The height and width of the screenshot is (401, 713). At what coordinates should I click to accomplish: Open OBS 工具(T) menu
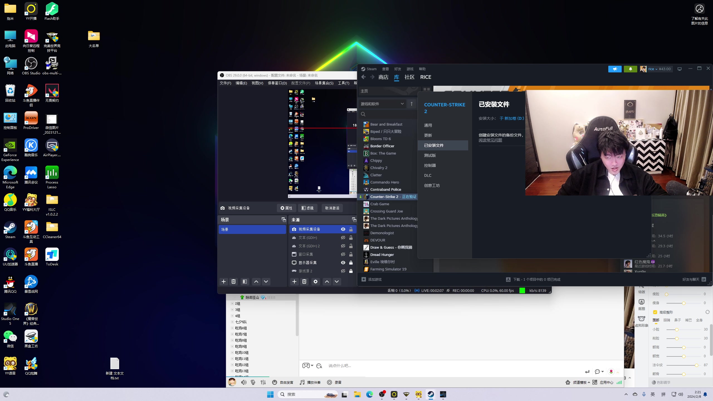click(x=343, y=83)
